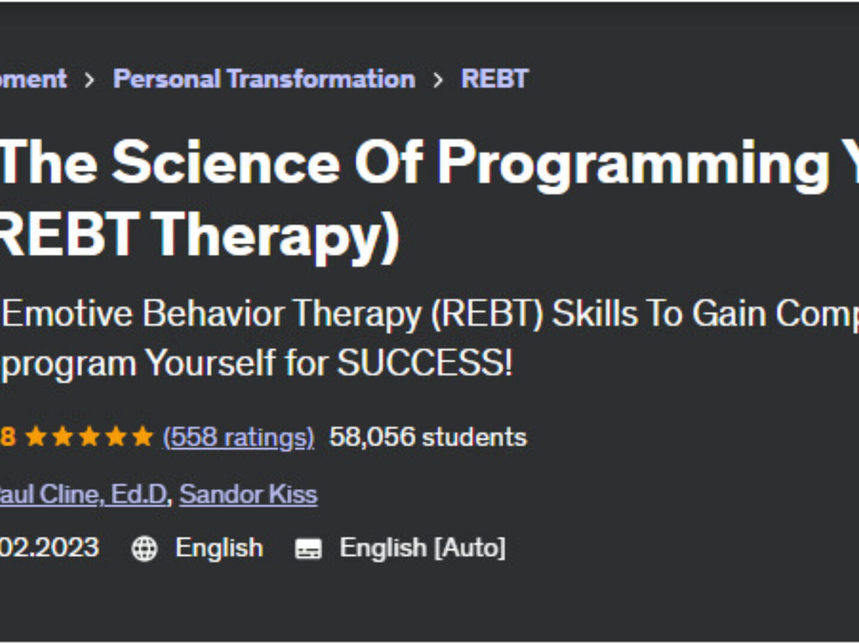Click chevron arrow before REBT breadcrumb
The width and height of the screenshot is (859, 644).
(x=438, y=80)
